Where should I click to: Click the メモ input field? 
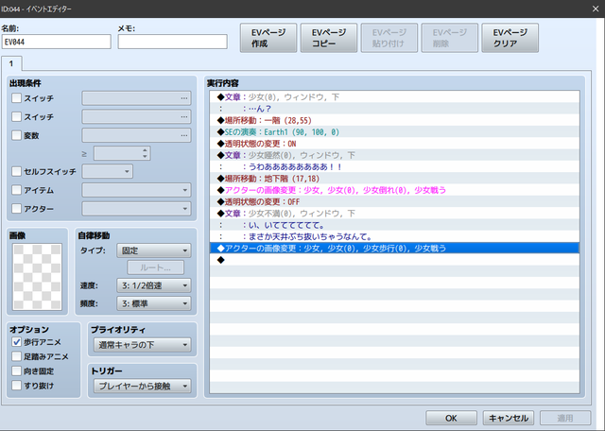click(x=172, y=42)
